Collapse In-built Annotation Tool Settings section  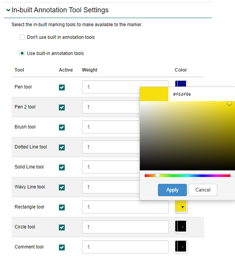click(x=8, y=10)
